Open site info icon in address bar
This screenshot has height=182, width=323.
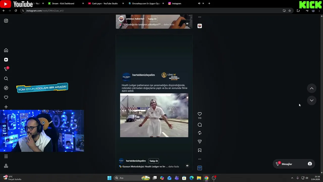(23, 11)
